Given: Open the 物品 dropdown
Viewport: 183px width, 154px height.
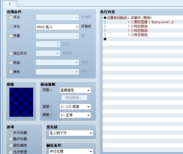Looking at the screenshot, I should tap(57, 62).
